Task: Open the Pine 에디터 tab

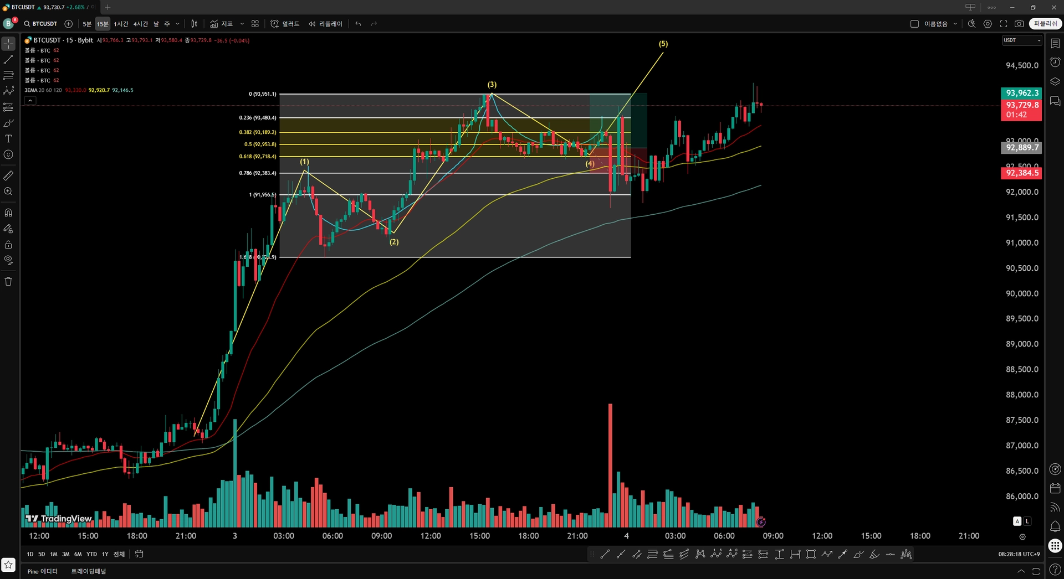Action: point(43,571)
